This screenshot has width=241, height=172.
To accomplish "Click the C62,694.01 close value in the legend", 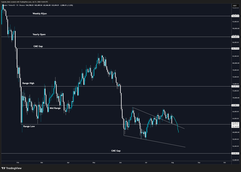I will (x=55, y=5).
